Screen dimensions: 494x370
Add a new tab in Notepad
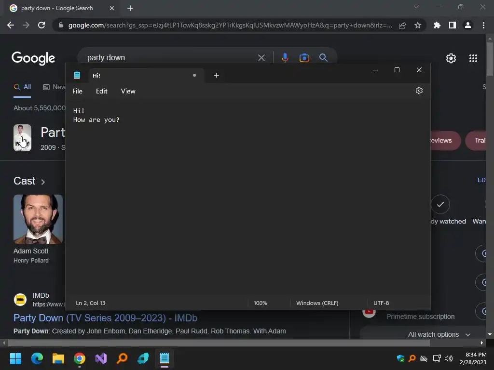pos(216,76)
